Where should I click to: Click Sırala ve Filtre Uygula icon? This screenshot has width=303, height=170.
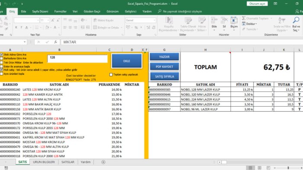(x=282, y=20)
